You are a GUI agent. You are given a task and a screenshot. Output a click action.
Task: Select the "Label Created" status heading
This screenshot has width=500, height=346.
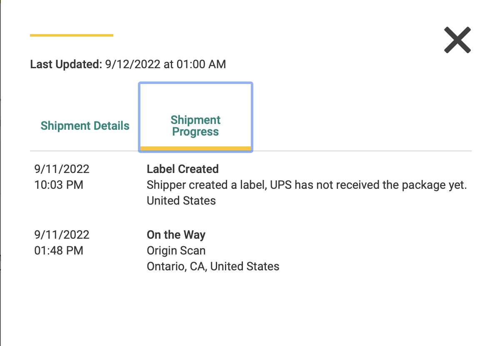[182, 169]
